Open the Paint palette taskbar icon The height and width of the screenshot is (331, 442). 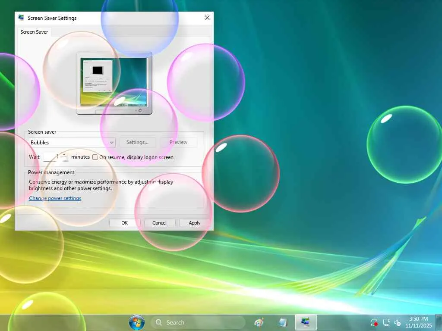click(259, 322)
